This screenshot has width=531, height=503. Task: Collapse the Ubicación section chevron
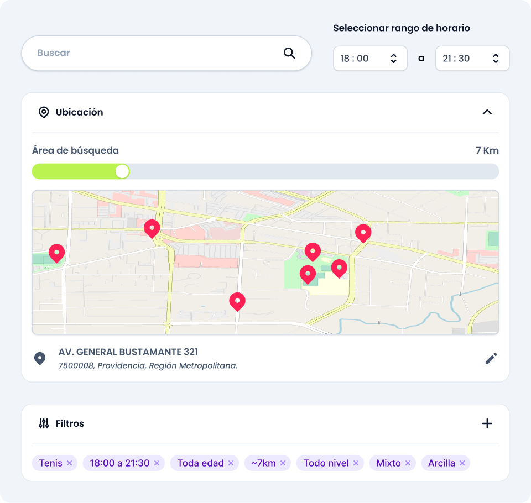click(x=487, y=112)
